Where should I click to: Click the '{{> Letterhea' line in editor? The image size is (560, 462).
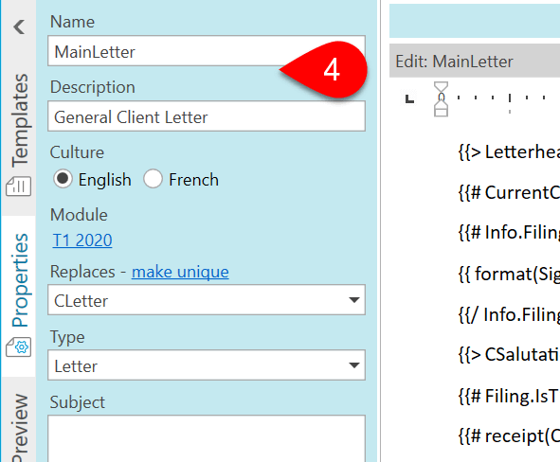(x=509, y=152)
